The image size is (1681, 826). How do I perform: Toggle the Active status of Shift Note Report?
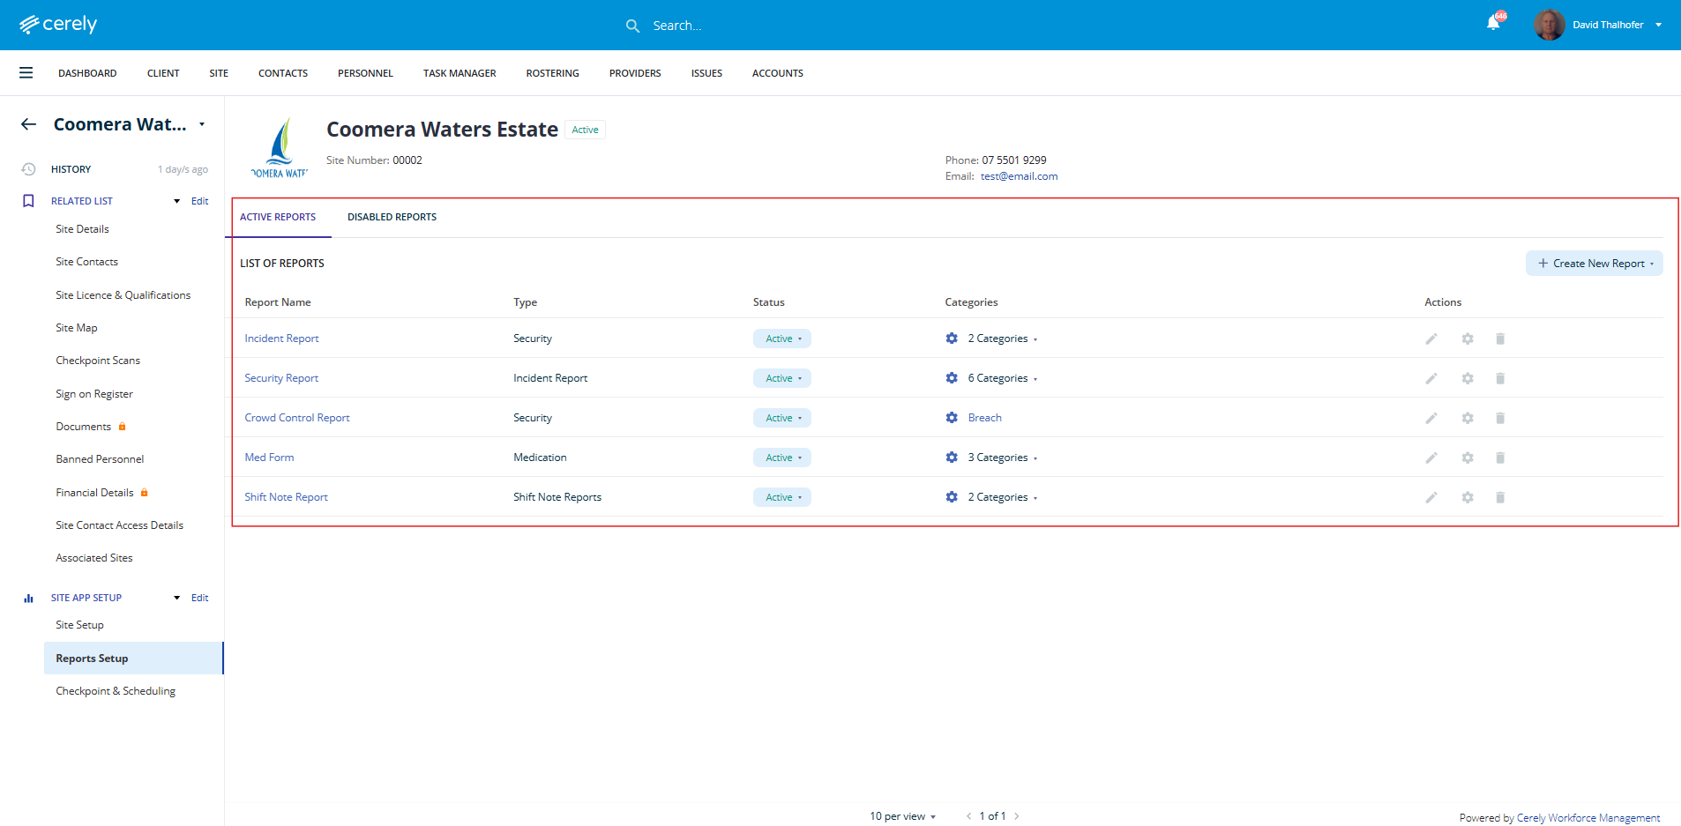coord(782,497)
